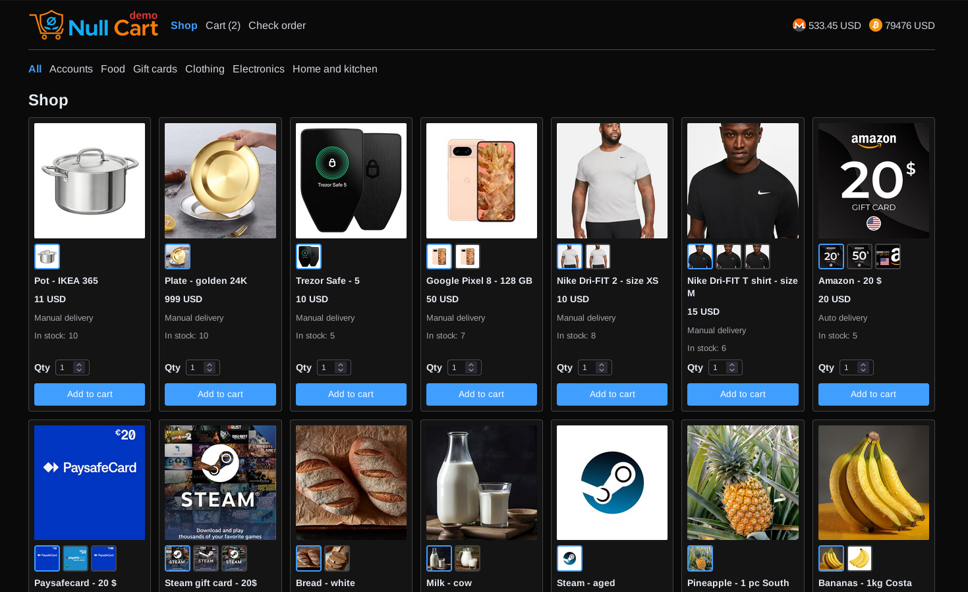Open Cart (2) in top navigation
The width and height of the screenshot is (968, 592).
coord(223,25)
